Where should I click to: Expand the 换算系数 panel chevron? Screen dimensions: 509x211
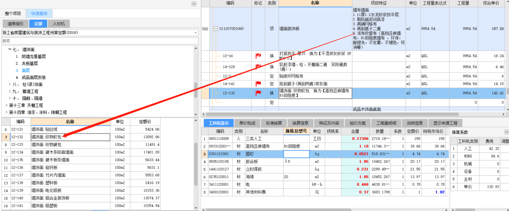506,132
